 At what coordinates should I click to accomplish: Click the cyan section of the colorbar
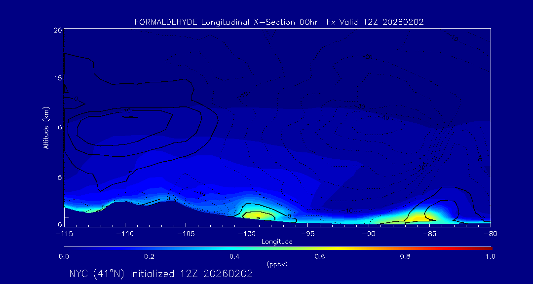click(212, 248)
